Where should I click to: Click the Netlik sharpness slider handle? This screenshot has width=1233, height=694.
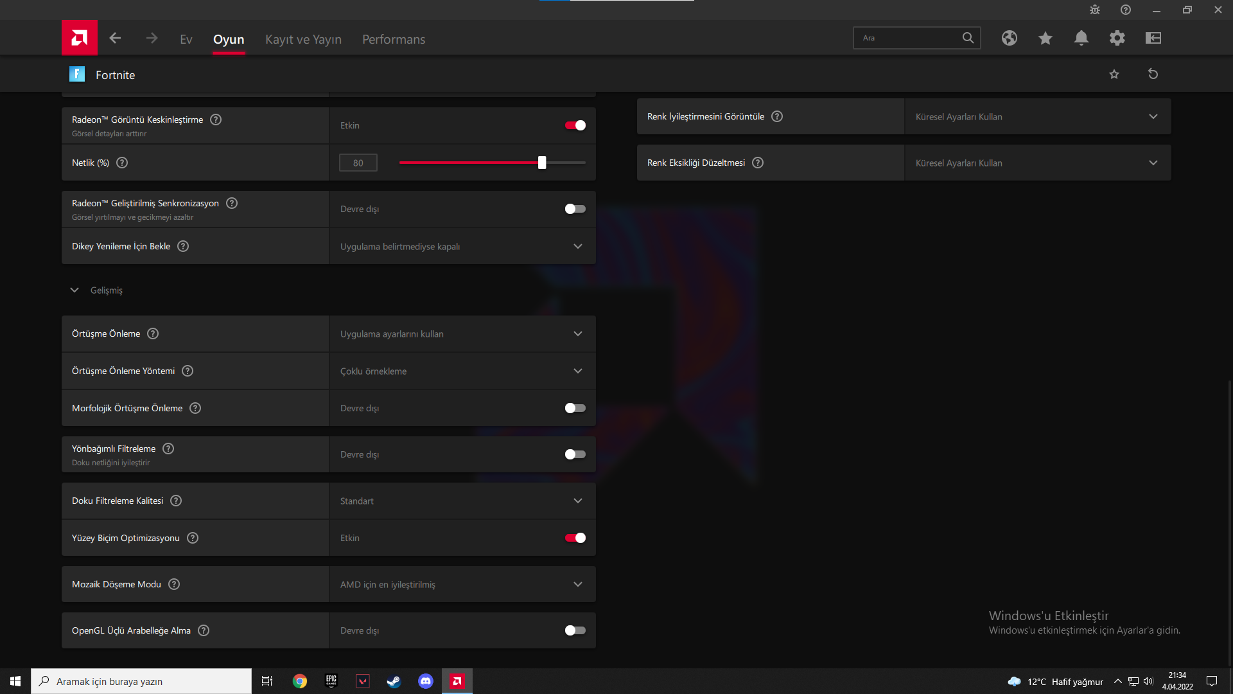point(542,163)
